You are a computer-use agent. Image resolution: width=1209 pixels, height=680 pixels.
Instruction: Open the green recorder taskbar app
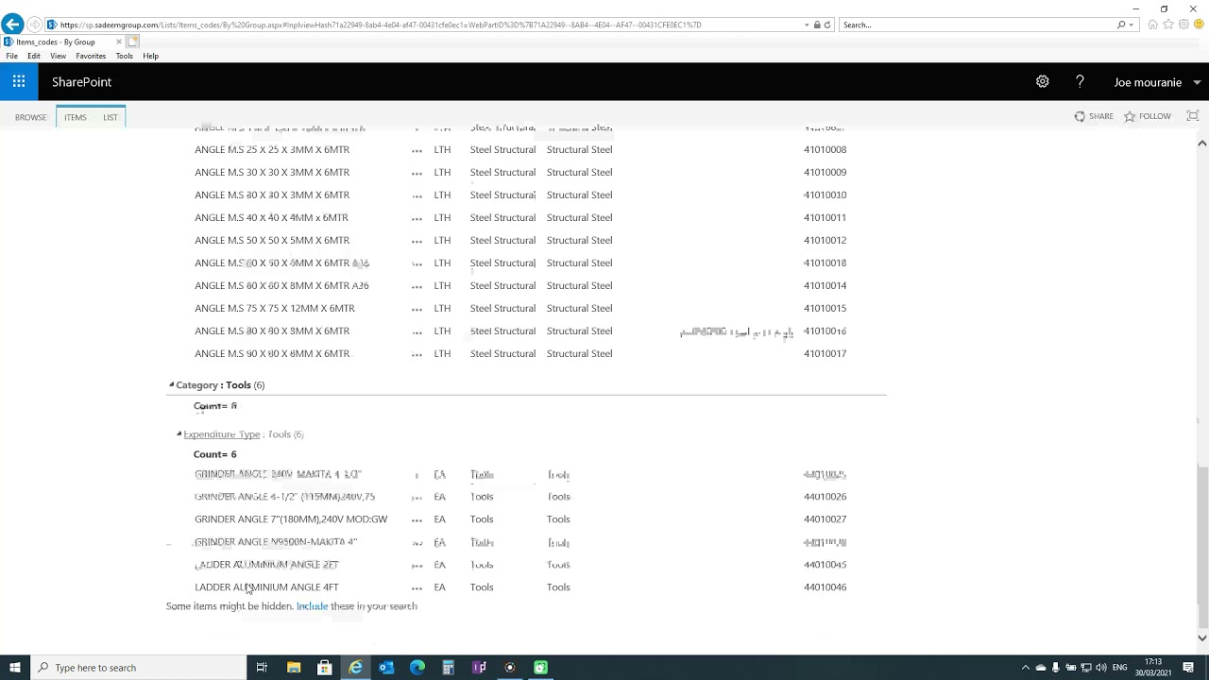540,668
